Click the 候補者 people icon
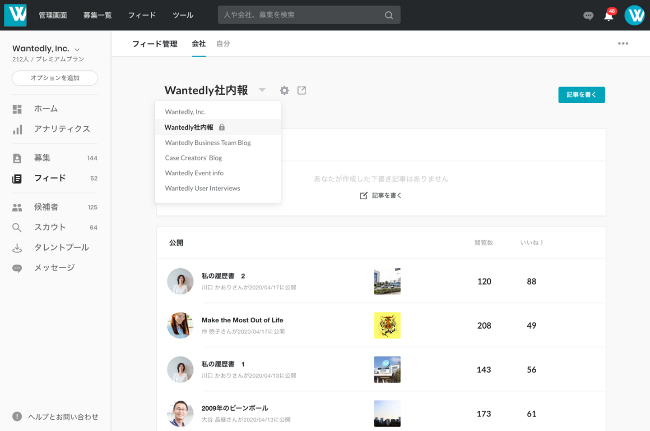Screen dimensions: 650x431 click(x=17, y=207)
